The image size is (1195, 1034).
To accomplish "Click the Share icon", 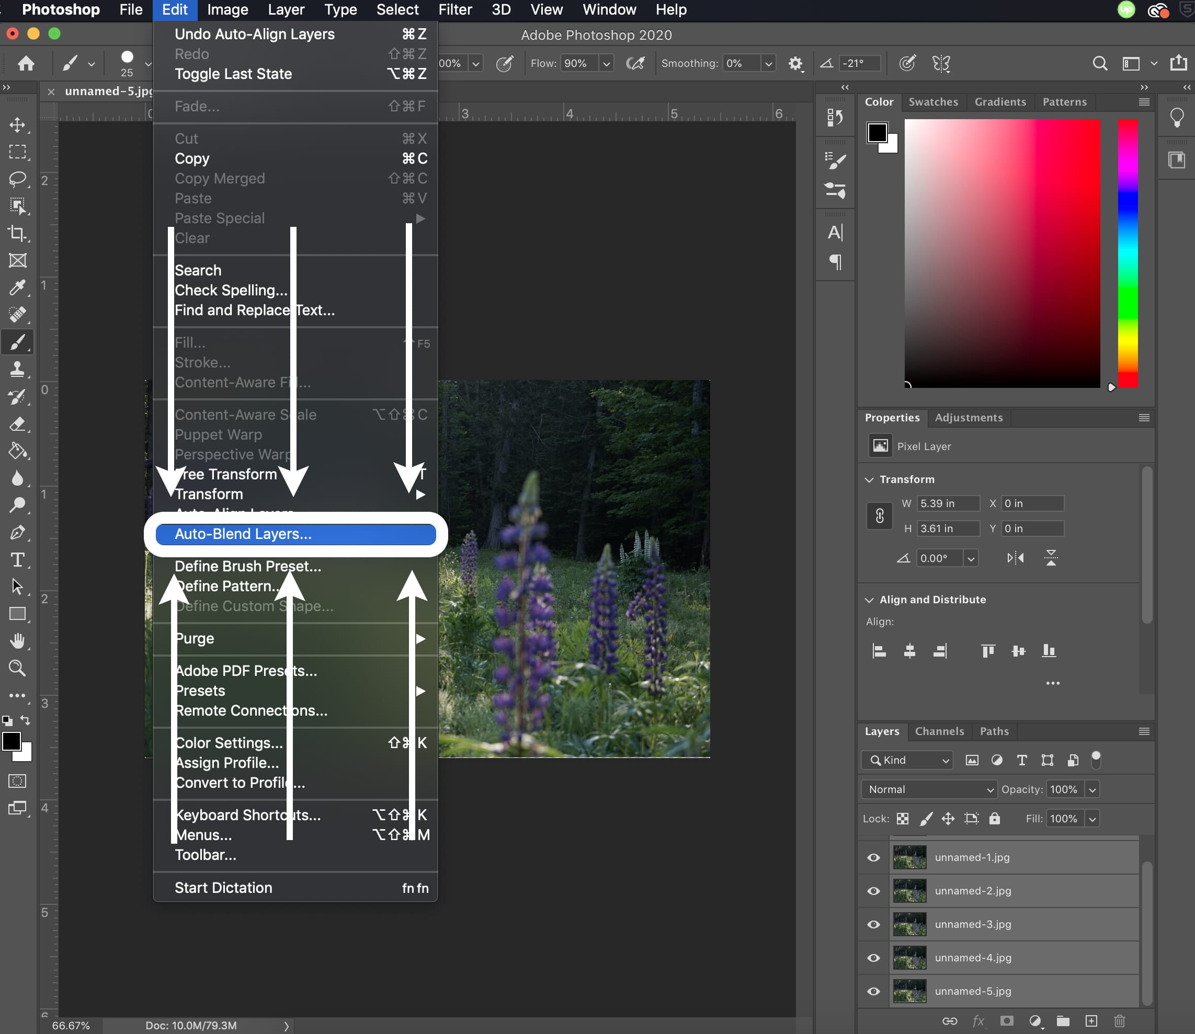I will point(1178,62).
